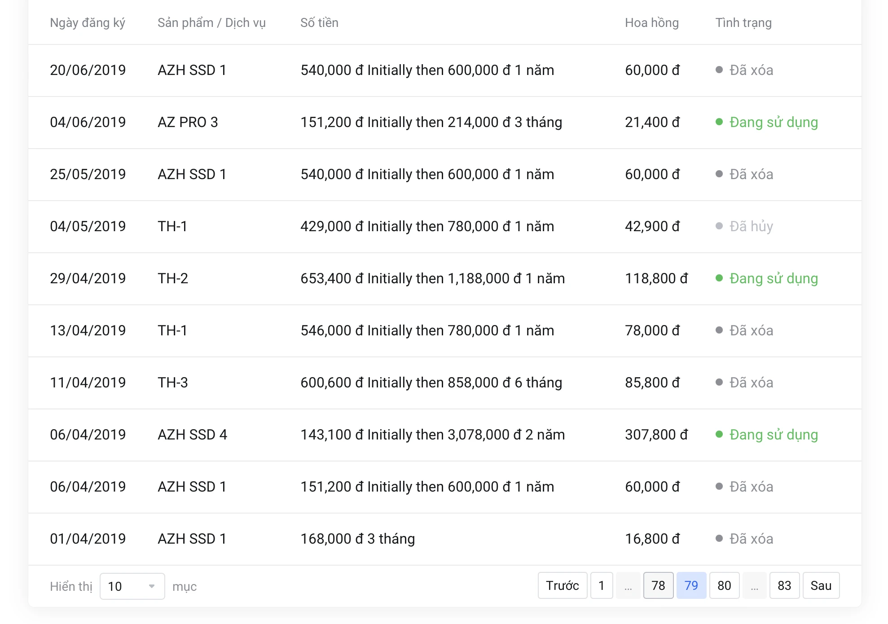The width and height of the screenshot is (888, 624).
Task: Click product TH-1 in 13/04/2019 row
Action: (x=172, y=330)
